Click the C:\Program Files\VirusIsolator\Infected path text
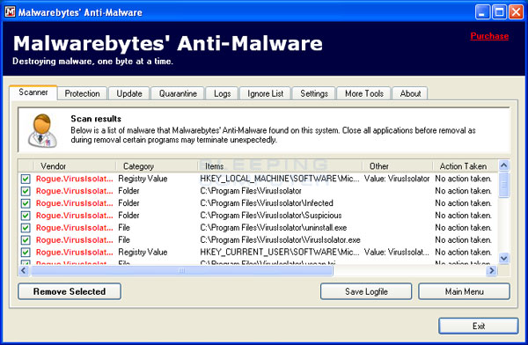528x345 pixels. [x=267, y=203]
